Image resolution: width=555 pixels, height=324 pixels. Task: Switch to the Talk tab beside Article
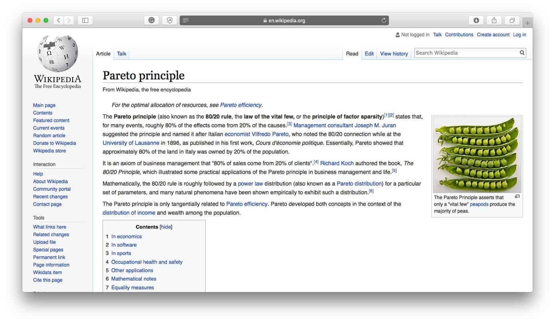pyautogui.click(x=121, y=53)
